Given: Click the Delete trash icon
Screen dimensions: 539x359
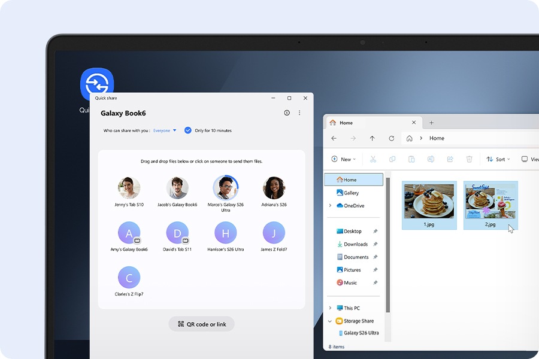Looking at the screenshot, I should coord(469,159).
